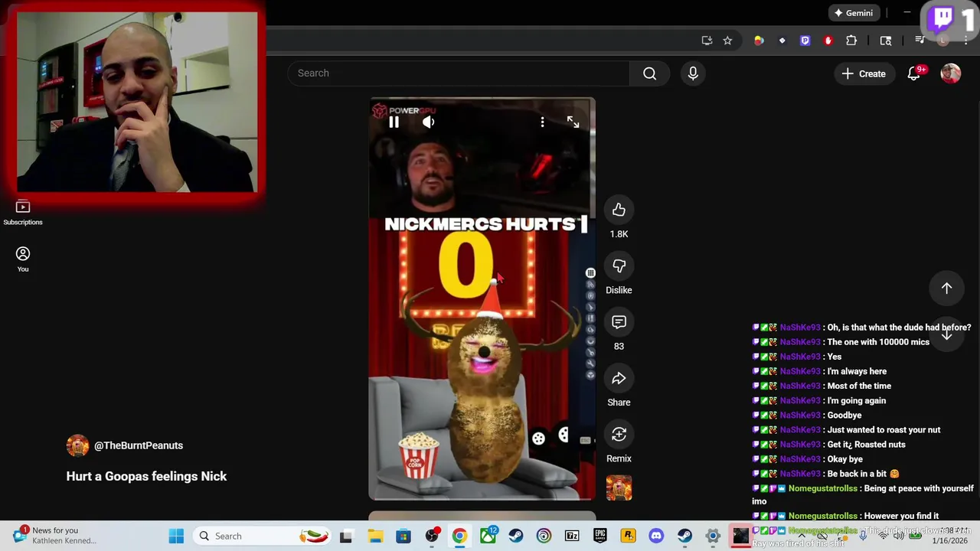Open YouTube notifications bell
Image resolution: width=980 pixels, height=551 pixels.
tap(914, 73)
